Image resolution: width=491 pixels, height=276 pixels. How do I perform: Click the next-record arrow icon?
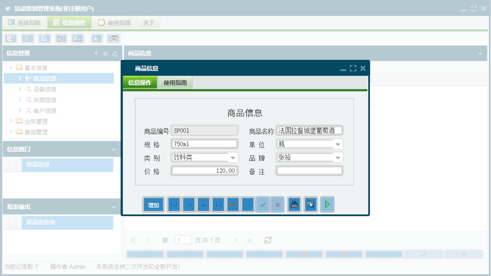[203, 204]
